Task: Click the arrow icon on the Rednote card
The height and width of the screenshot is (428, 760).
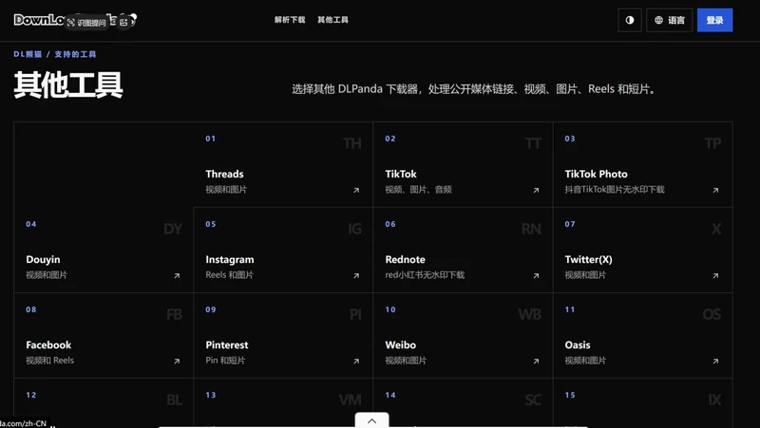Action: 536,275
